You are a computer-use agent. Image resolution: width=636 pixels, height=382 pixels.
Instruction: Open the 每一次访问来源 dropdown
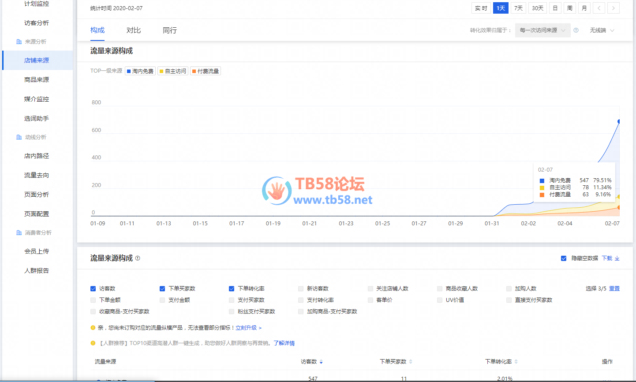click(x=542, y=30)
